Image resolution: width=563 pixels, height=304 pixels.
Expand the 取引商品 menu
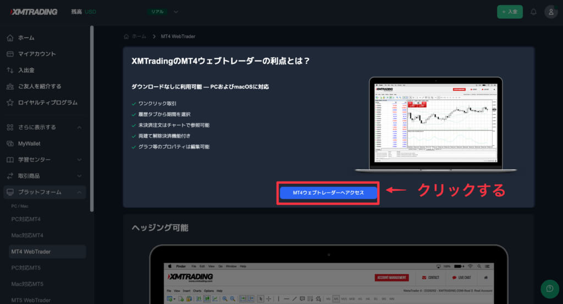coord(79,176)
